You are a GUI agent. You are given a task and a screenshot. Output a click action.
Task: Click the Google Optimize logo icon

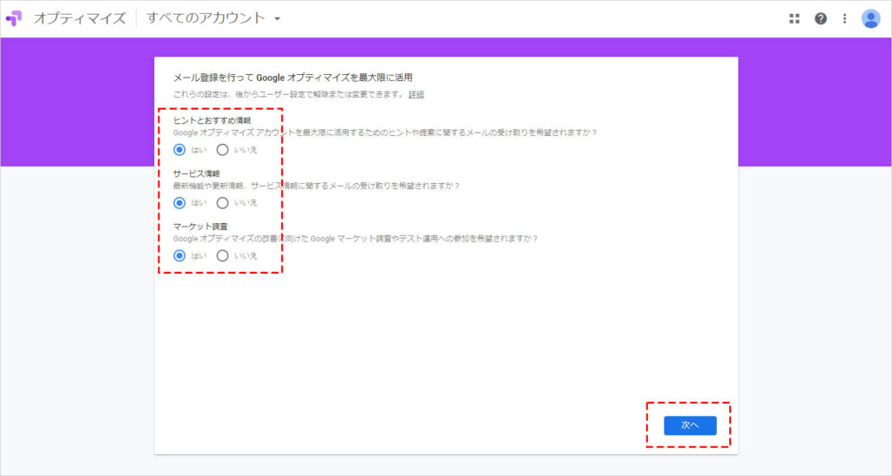coord(15,18)
